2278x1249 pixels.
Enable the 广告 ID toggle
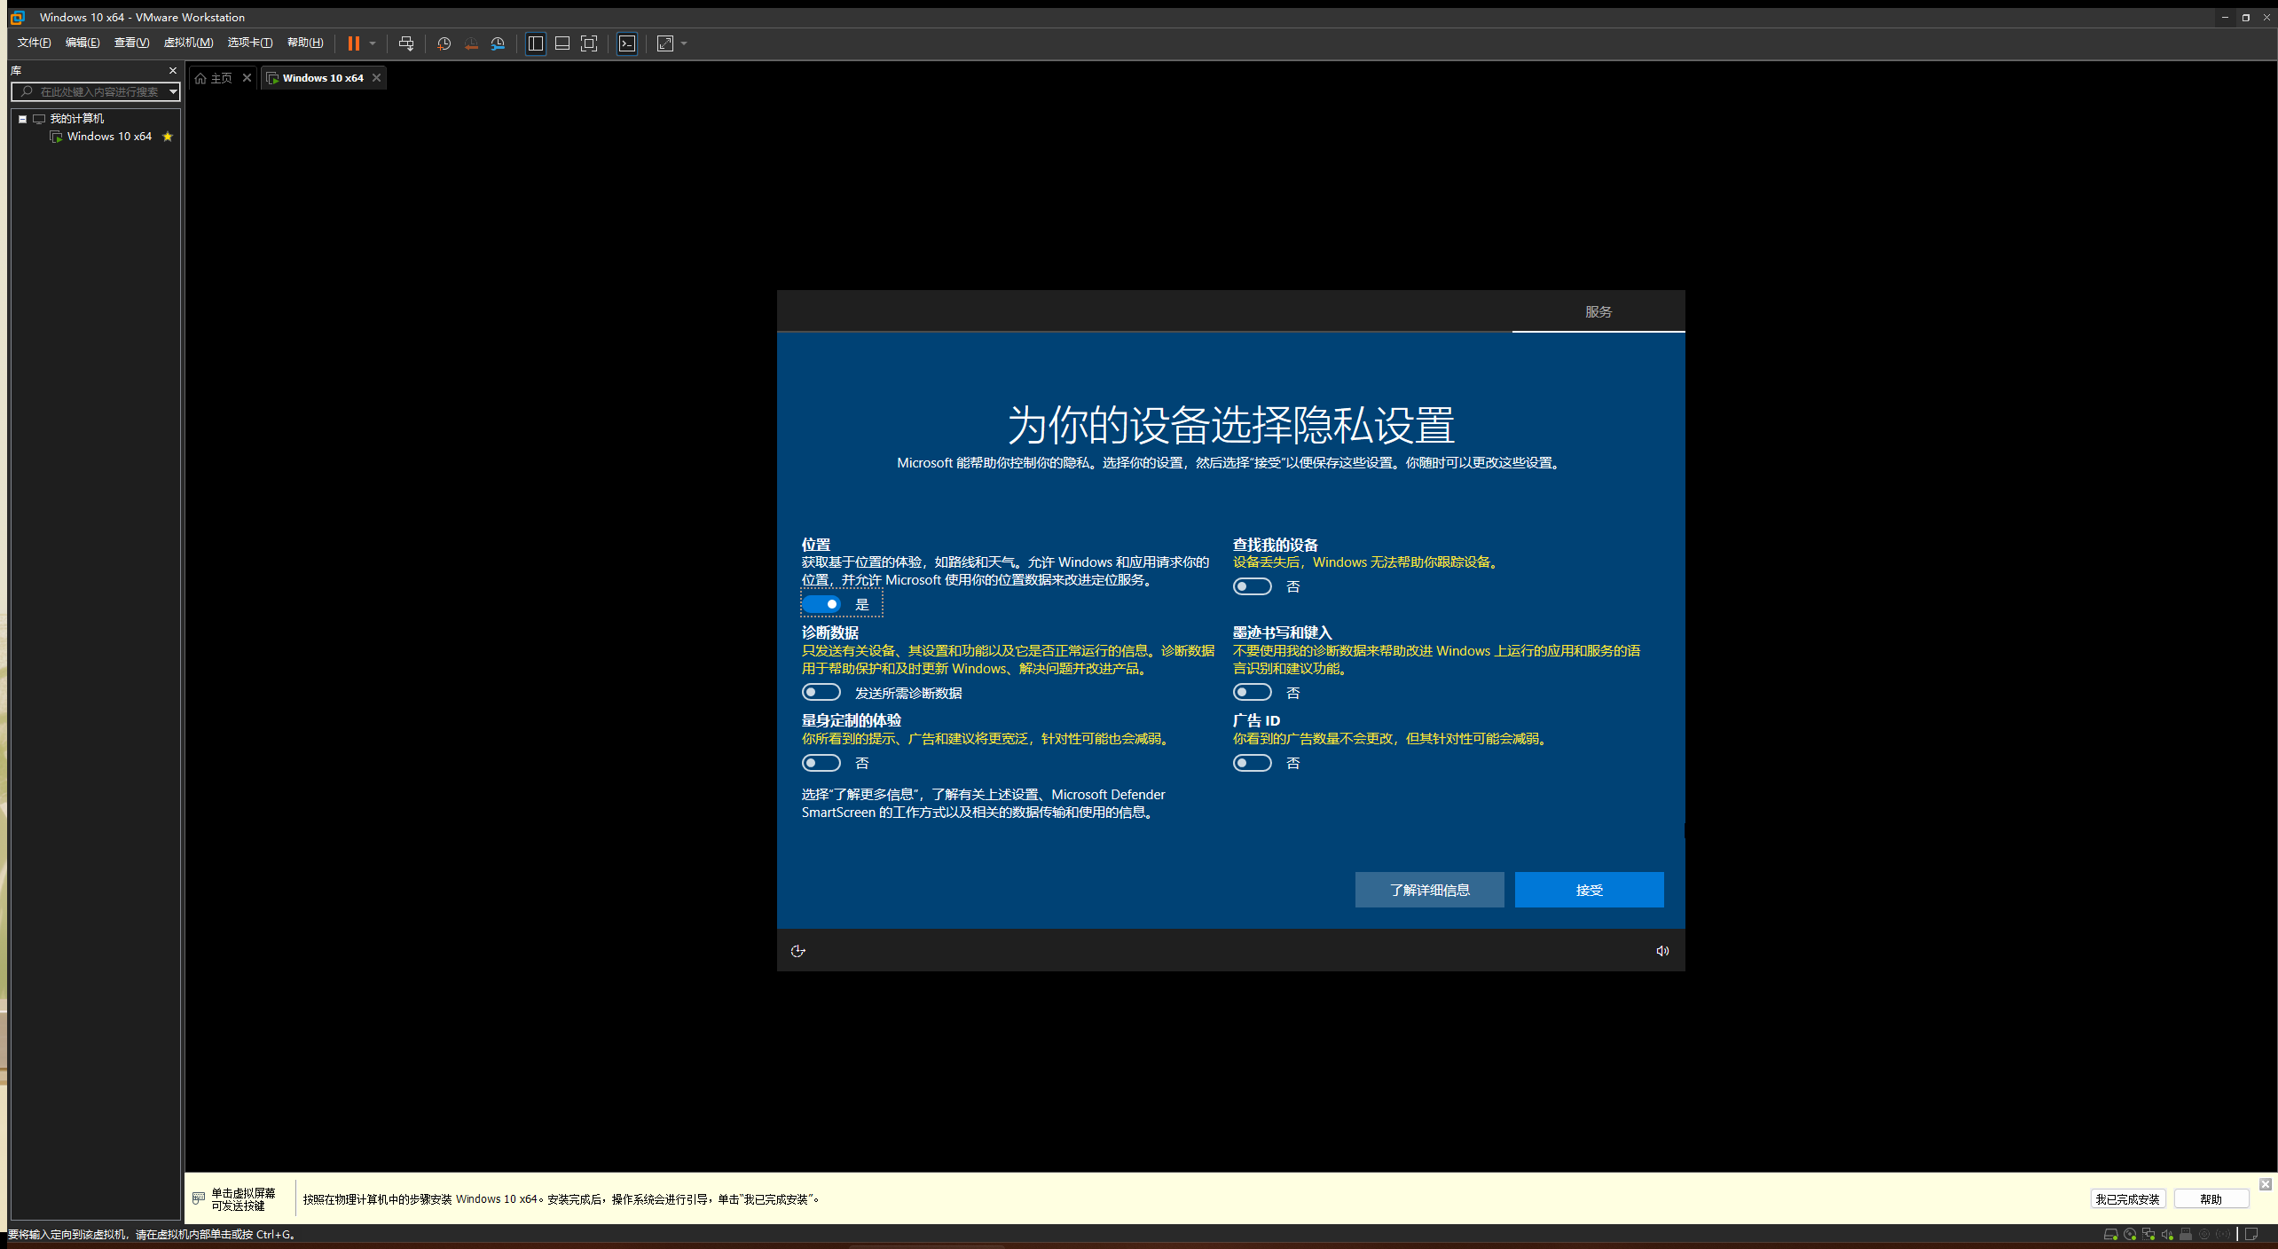coord(1253,762)
